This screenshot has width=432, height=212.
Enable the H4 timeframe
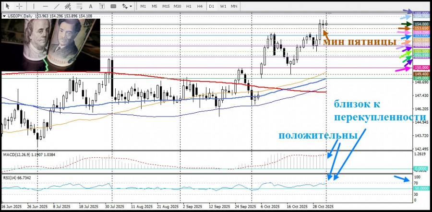(x=199, y=6)
